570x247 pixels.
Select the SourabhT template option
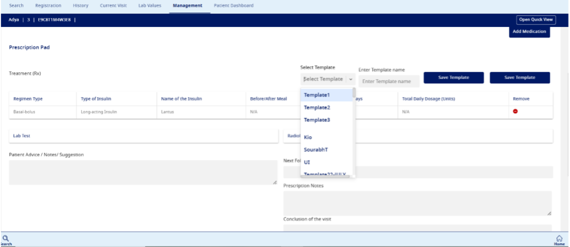pyautogui.click(x=316, y=150)
